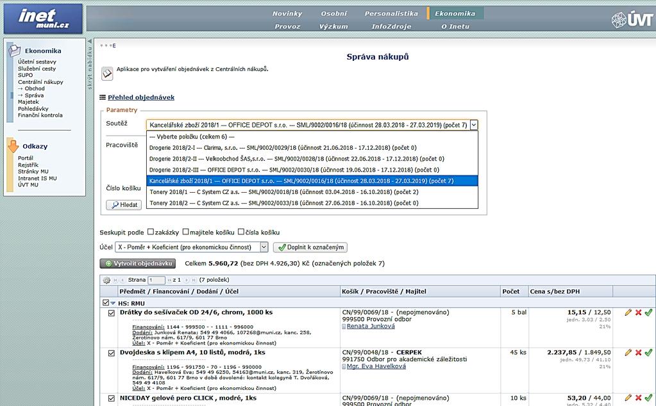Open InfoZdroje top menu
656x406 pixels.
coord(391,26)
